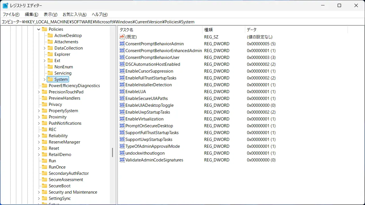Click the ActiveDesktop folder icon
Viewport: 365px width, 205px height.
point(50,36)
